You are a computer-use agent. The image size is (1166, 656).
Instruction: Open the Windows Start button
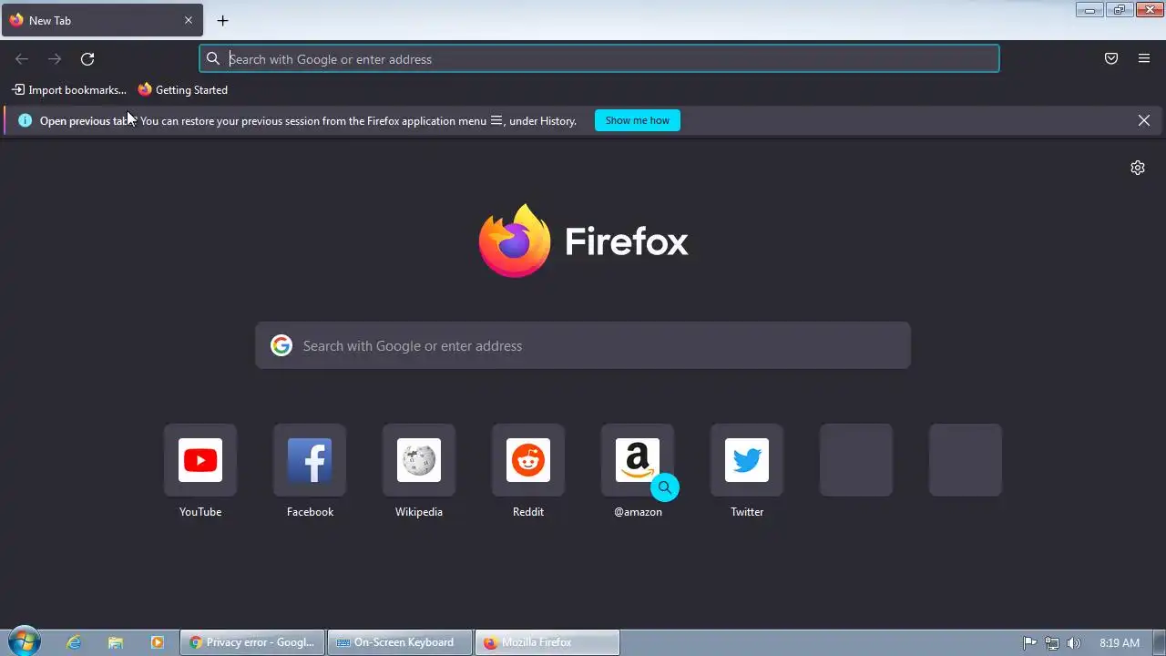click(x=24, y=642)
